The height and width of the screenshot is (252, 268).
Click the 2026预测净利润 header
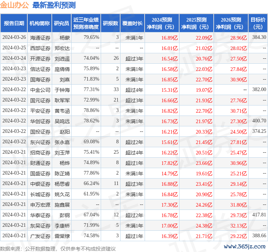(x=231, y=23)
